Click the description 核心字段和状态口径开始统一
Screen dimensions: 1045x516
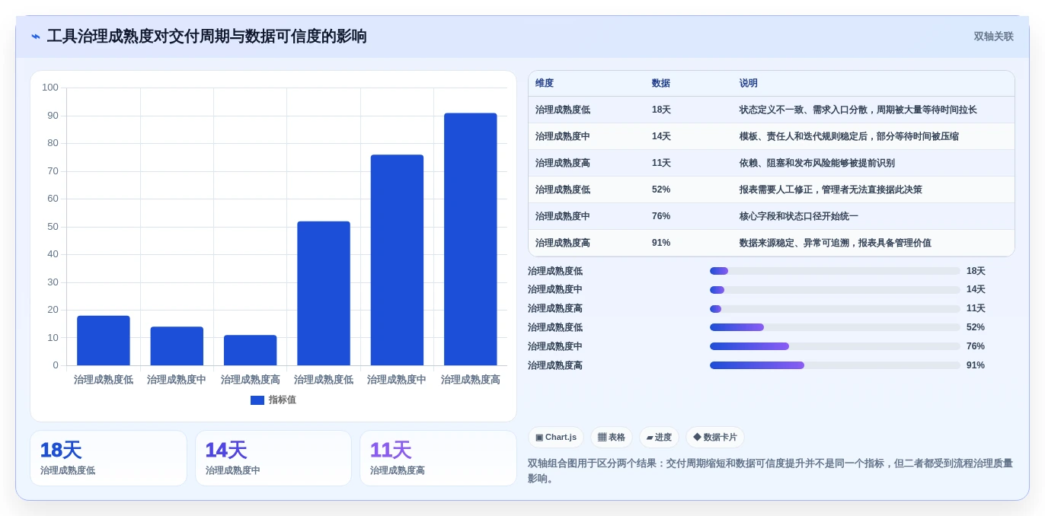point(799,216)
